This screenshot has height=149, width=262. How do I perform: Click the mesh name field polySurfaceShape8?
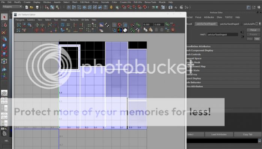click(223, 35)
